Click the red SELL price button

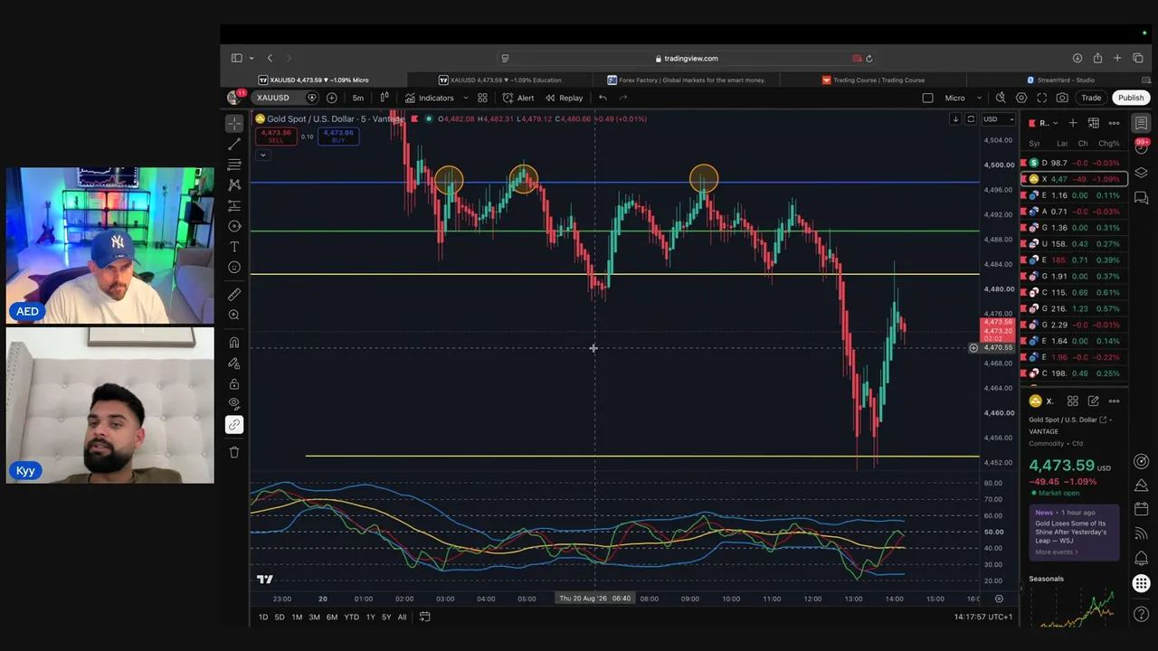tap(275, 137)
